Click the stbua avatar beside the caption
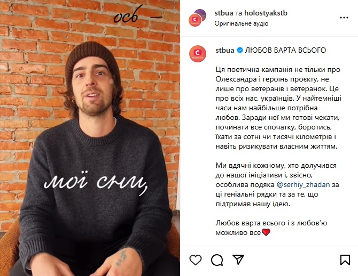The height and width of the screenshot is (276, 358). tap(198, 53)
